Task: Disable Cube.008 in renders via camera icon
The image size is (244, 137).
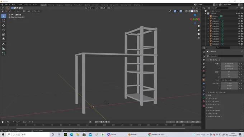Action: pyautogui.click(x=241, y=39)
